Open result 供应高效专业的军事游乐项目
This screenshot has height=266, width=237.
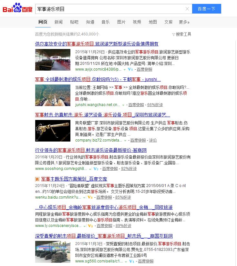97,44
